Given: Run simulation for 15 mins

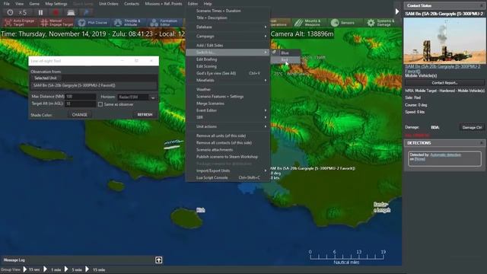Looking at the screenshot, I should point(95,269).
